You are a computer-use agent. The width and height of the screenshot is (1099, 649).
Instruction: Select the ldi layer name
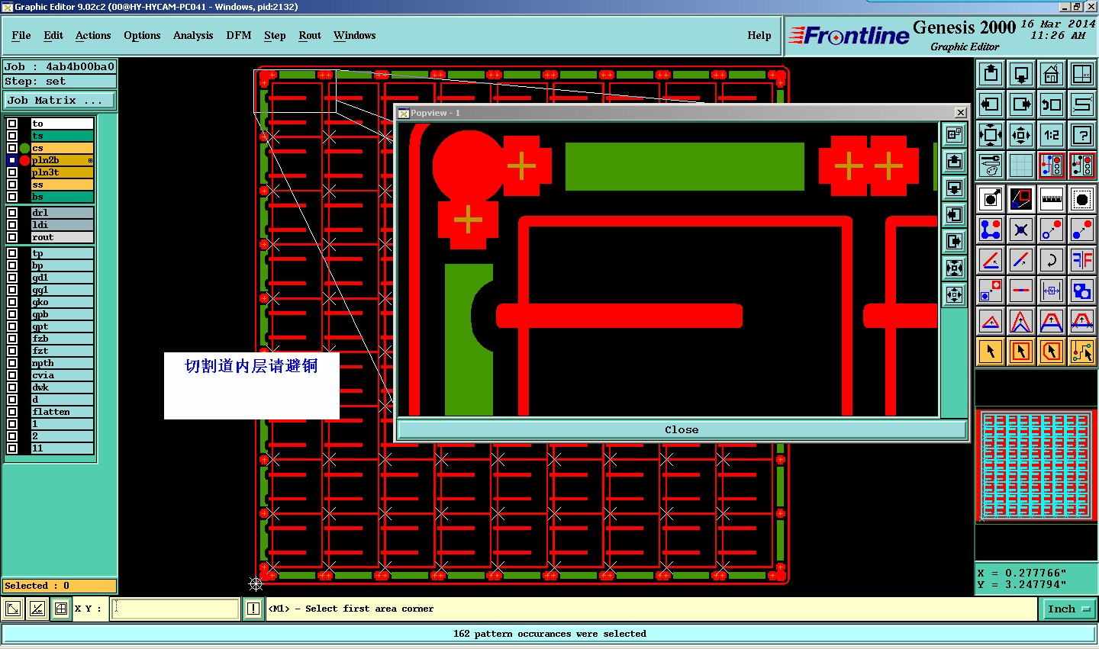point(62,225)
